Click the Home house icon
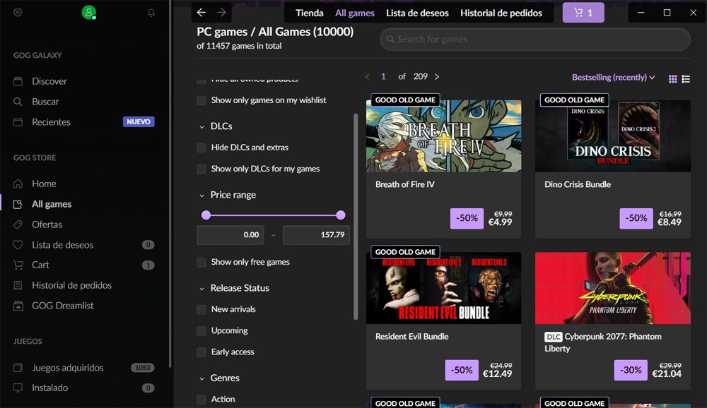 point(18,184)
